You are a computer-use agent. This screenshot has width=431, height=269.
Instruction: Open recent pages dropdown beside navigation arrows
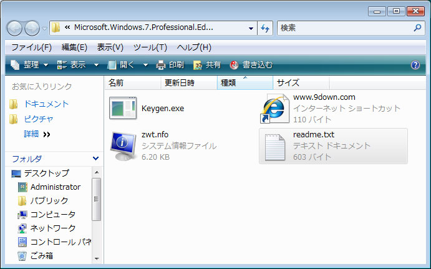[44, 28]
